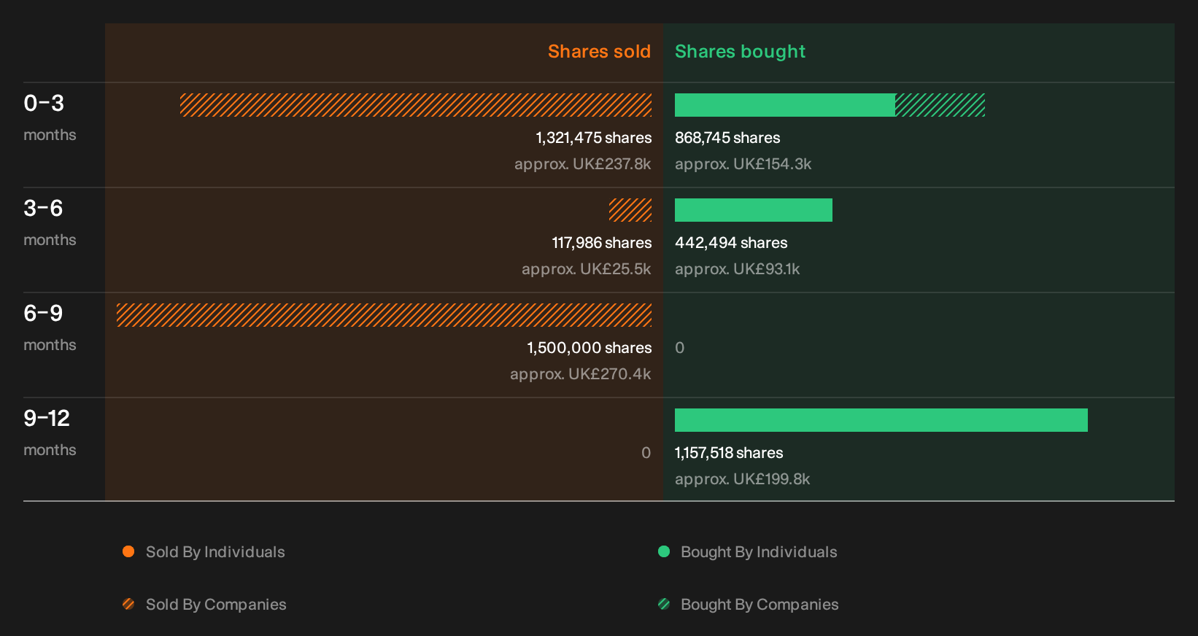The height and width of the screenshot is (636, 1198).
Task: Click the Shares bought column header
Action: (740, 52)
